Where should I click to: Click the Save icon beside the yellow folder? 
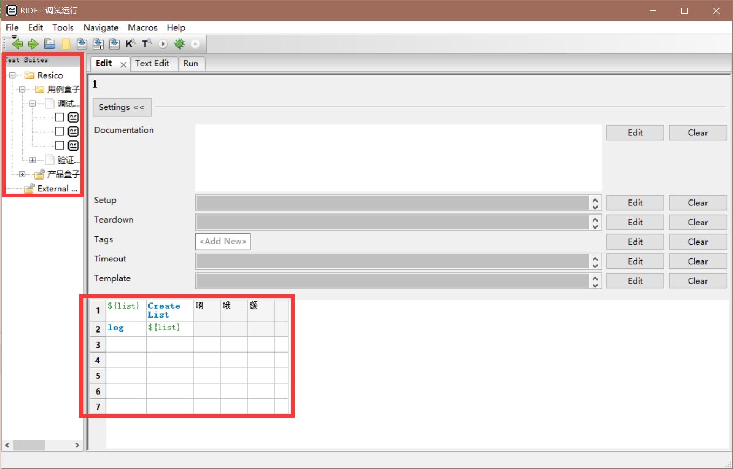click(82, 44)
